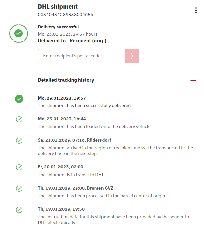Click the loaded onto vehicle checkmark marker

[19, 119]
